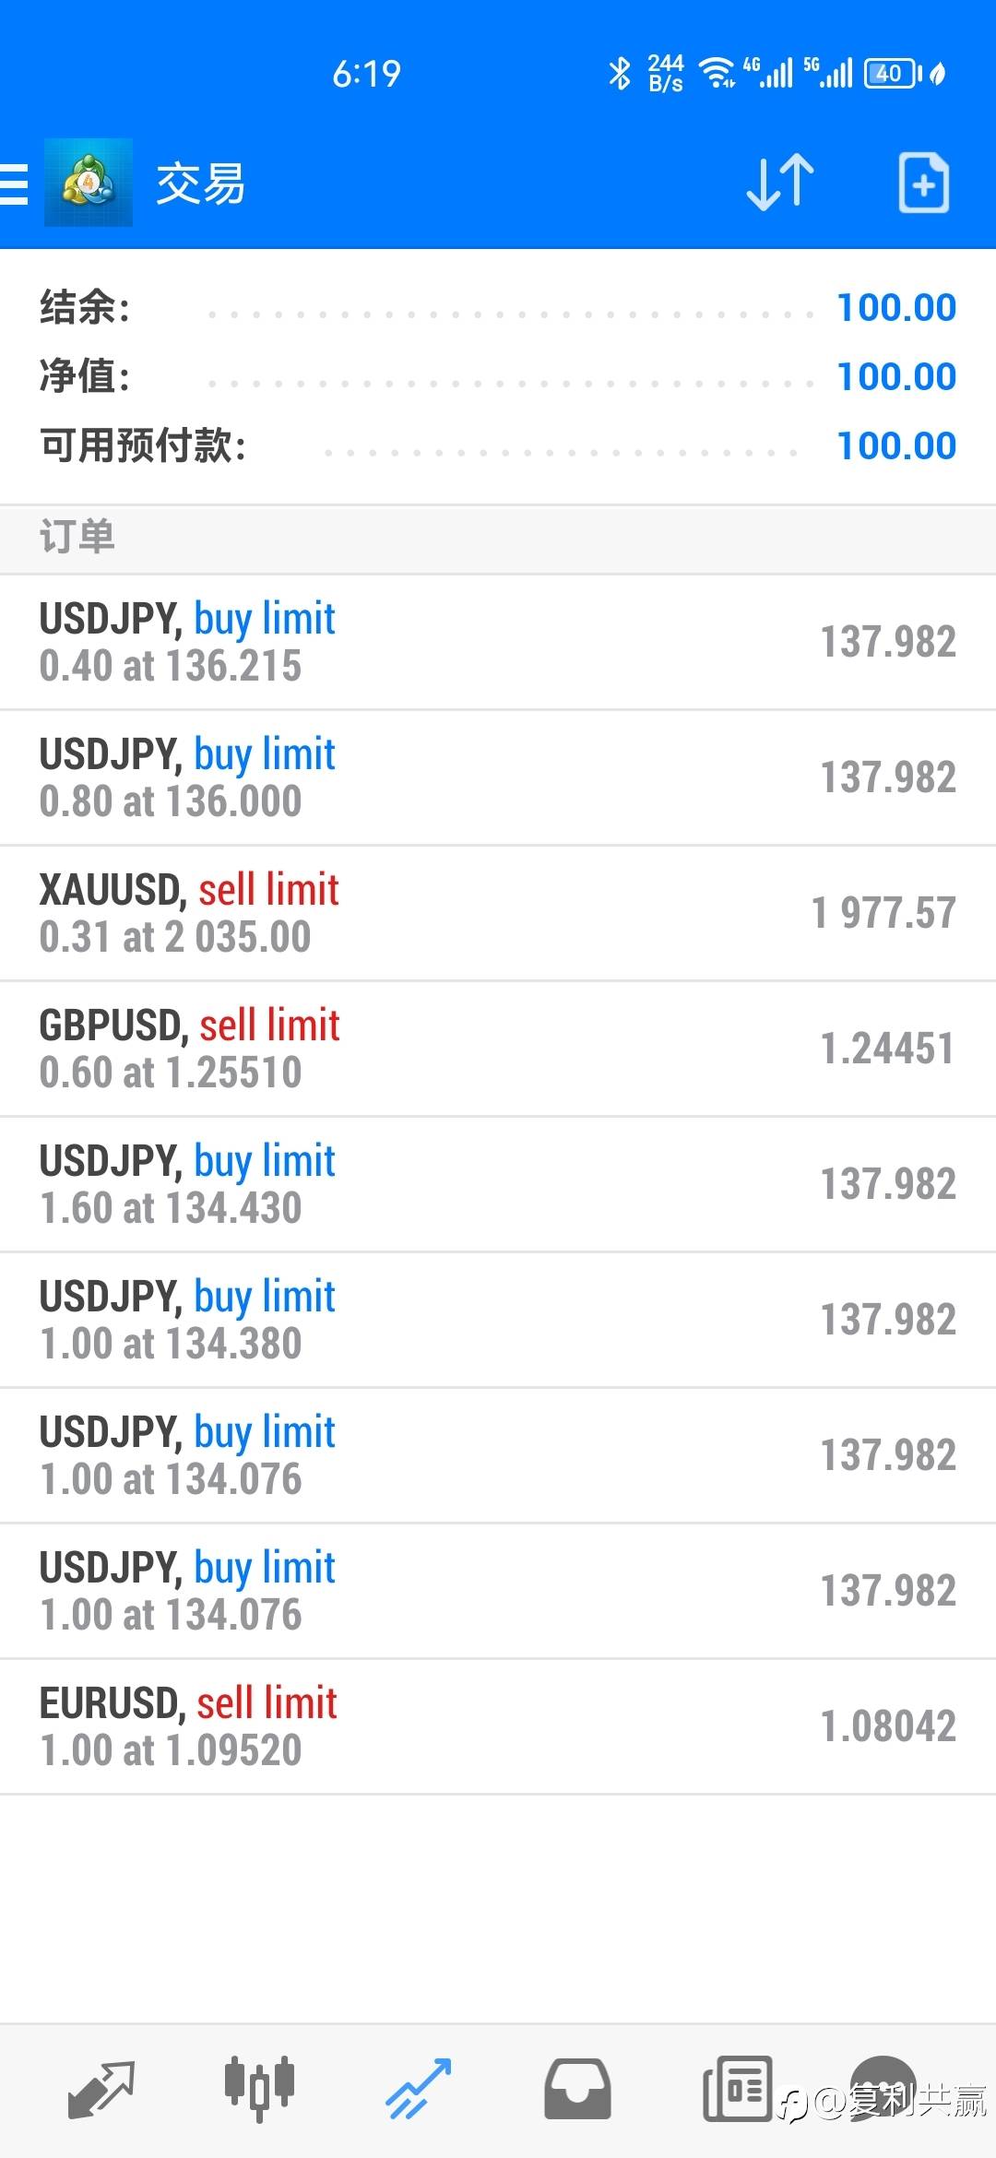Image resolution: width=996 pixels, height=2158 pixels.
Task: Select the USDJPY buy limit at 136.215
Action: (498, 642)
